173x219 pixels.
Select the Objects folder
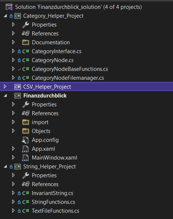[x=41, y=131]
